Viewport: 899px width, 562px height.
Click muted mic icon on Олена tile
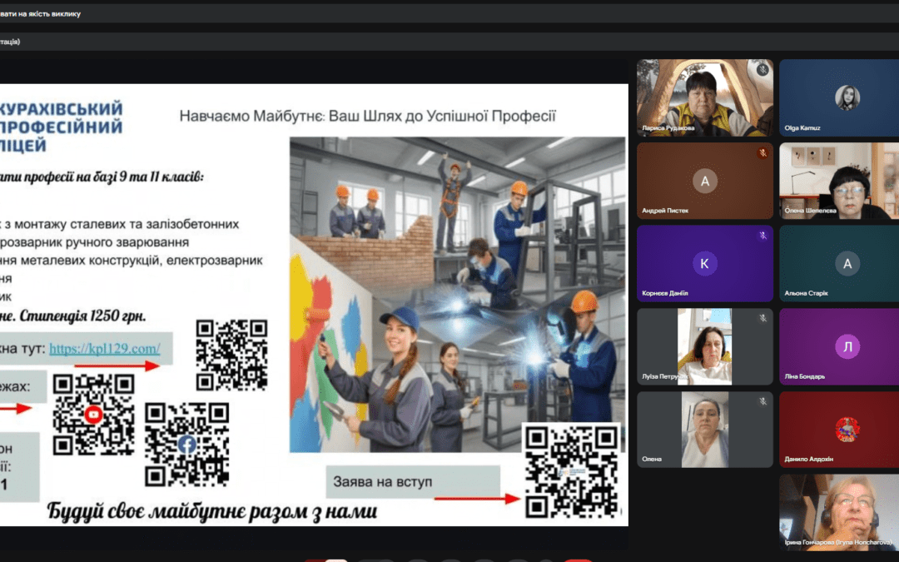pos(762,401)
